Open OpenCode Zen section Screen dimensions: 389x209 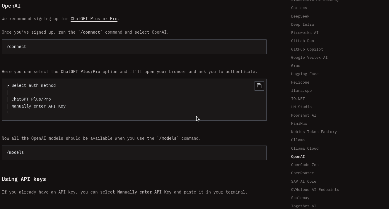[305, 165]
